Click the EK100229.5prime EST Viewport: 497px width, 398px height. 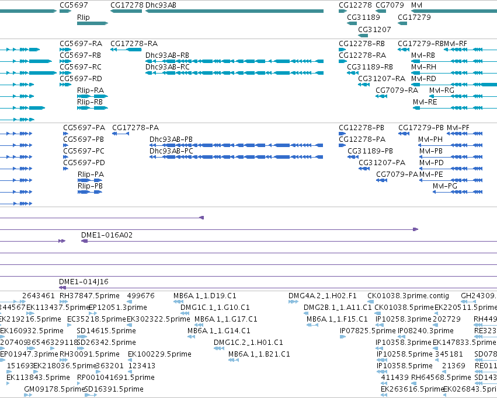(x=130, y=360)
